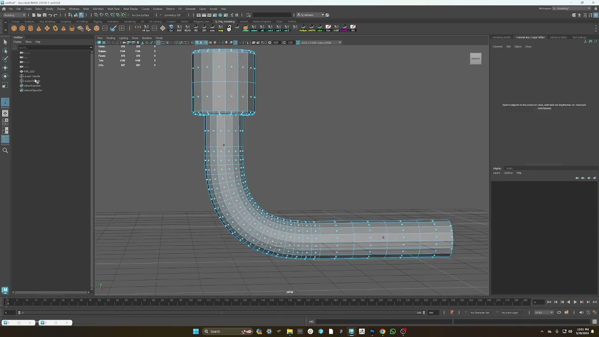This screenshot has width=599, height=337.
Task: Click the polygon cone shelf icon
Action: [39, 29]
